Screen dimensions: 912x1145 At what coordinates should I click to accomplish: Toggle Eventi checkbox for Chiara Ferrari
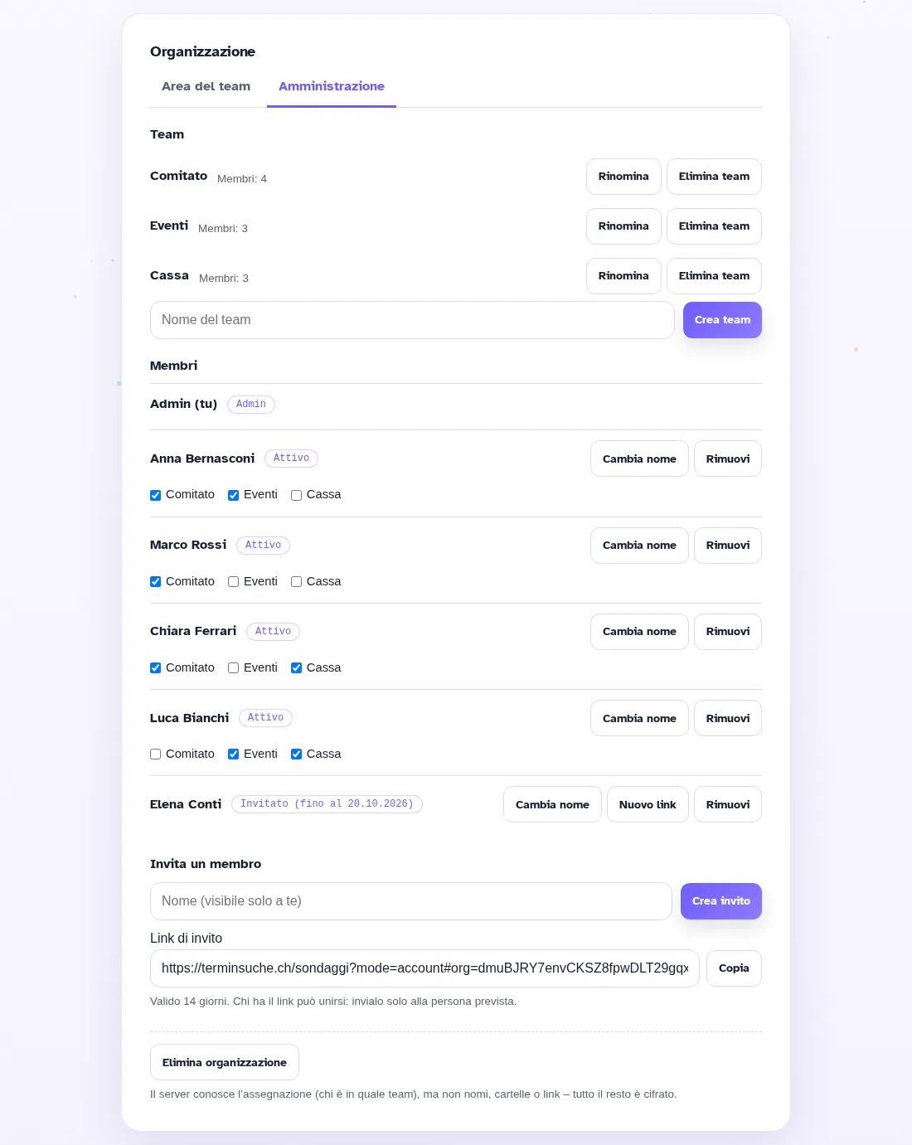point(233,668)
